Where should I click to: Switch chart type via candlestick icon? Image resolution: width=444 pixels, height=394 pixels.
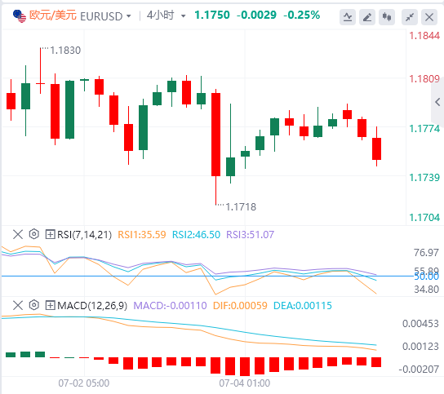click(387, 17)
